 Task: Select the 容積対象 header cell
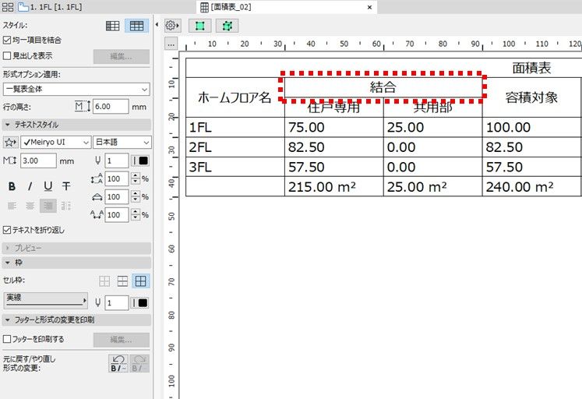click(531, 97)
